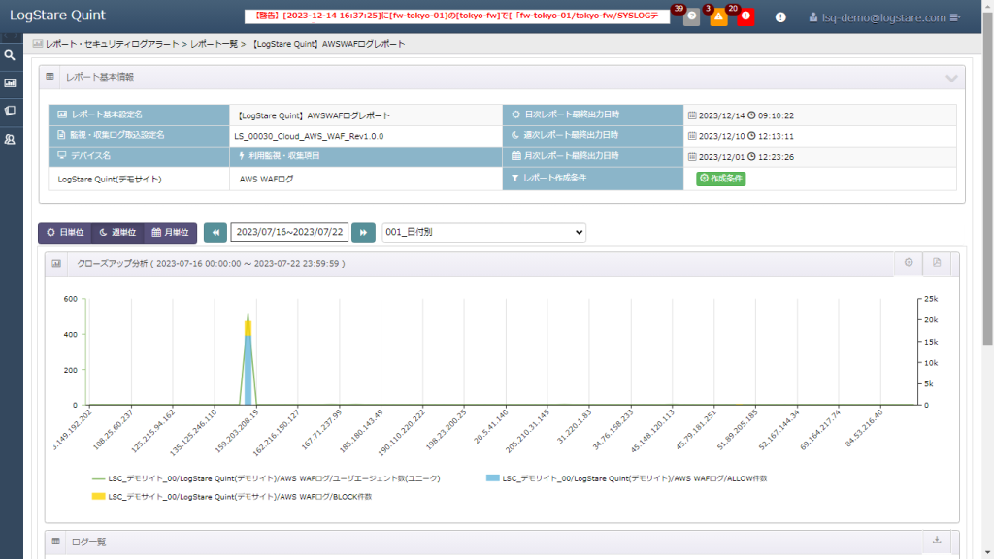Export chart to PDF icon
This screenshot has height=559, width=994.
coord(937,262)
